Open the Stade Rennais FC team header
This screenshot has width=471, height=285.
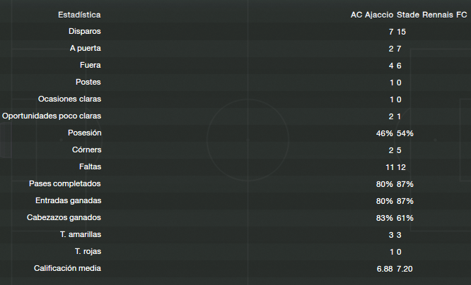432,15
